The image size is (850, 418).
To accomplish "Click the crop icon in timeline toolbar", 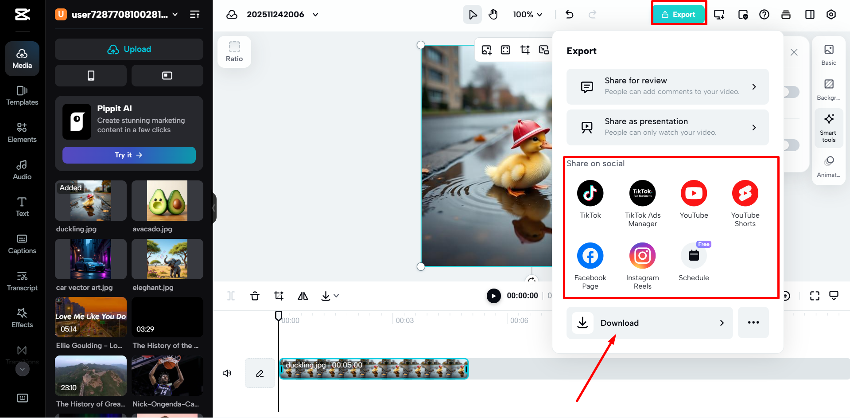I will (279, 296).
